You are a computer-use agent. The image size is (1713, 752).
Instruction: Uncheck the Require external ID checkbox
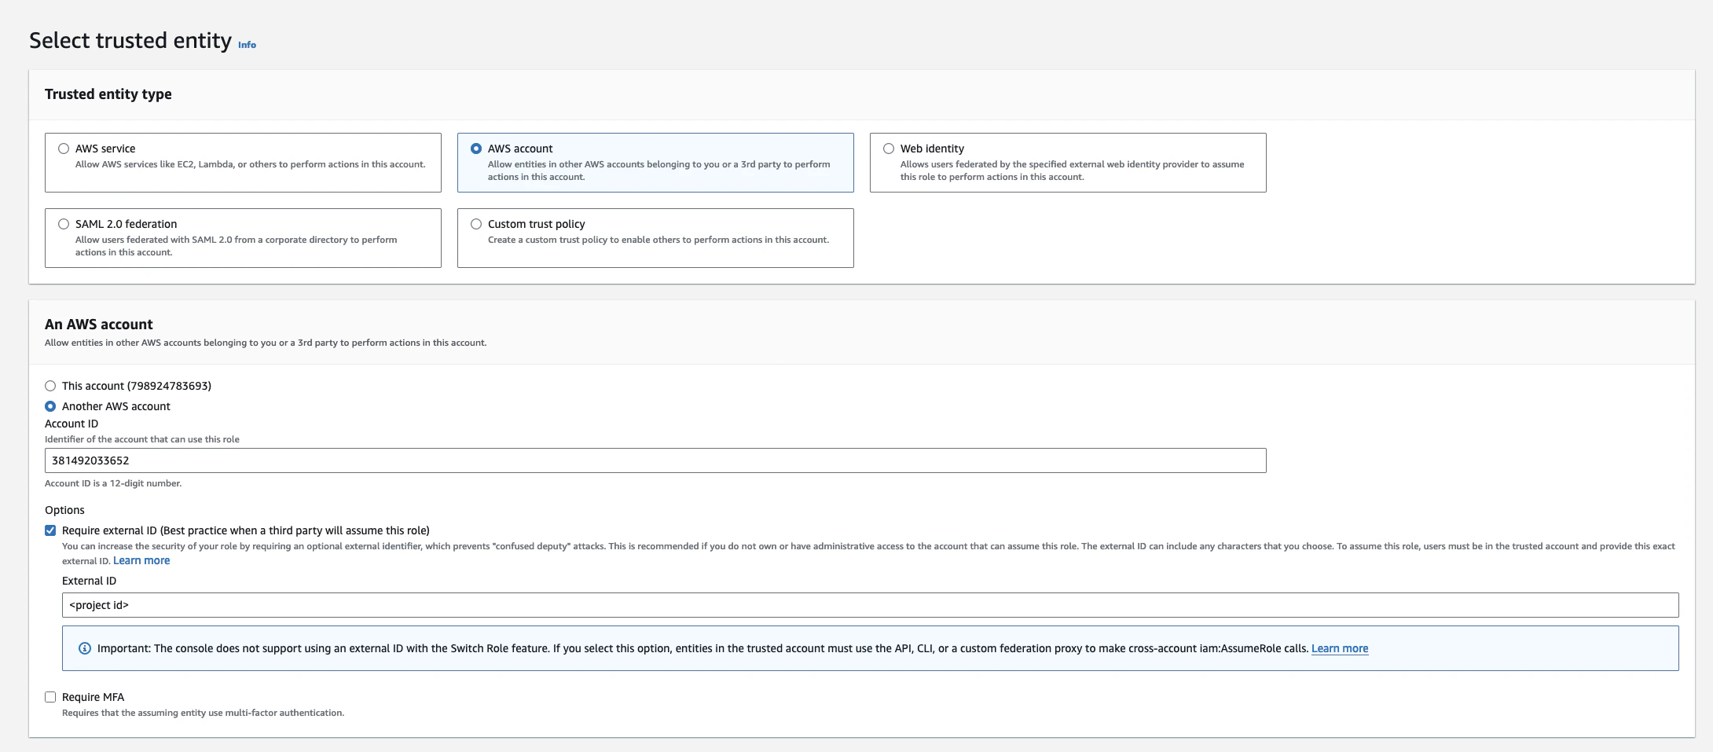tap(50, 530)
